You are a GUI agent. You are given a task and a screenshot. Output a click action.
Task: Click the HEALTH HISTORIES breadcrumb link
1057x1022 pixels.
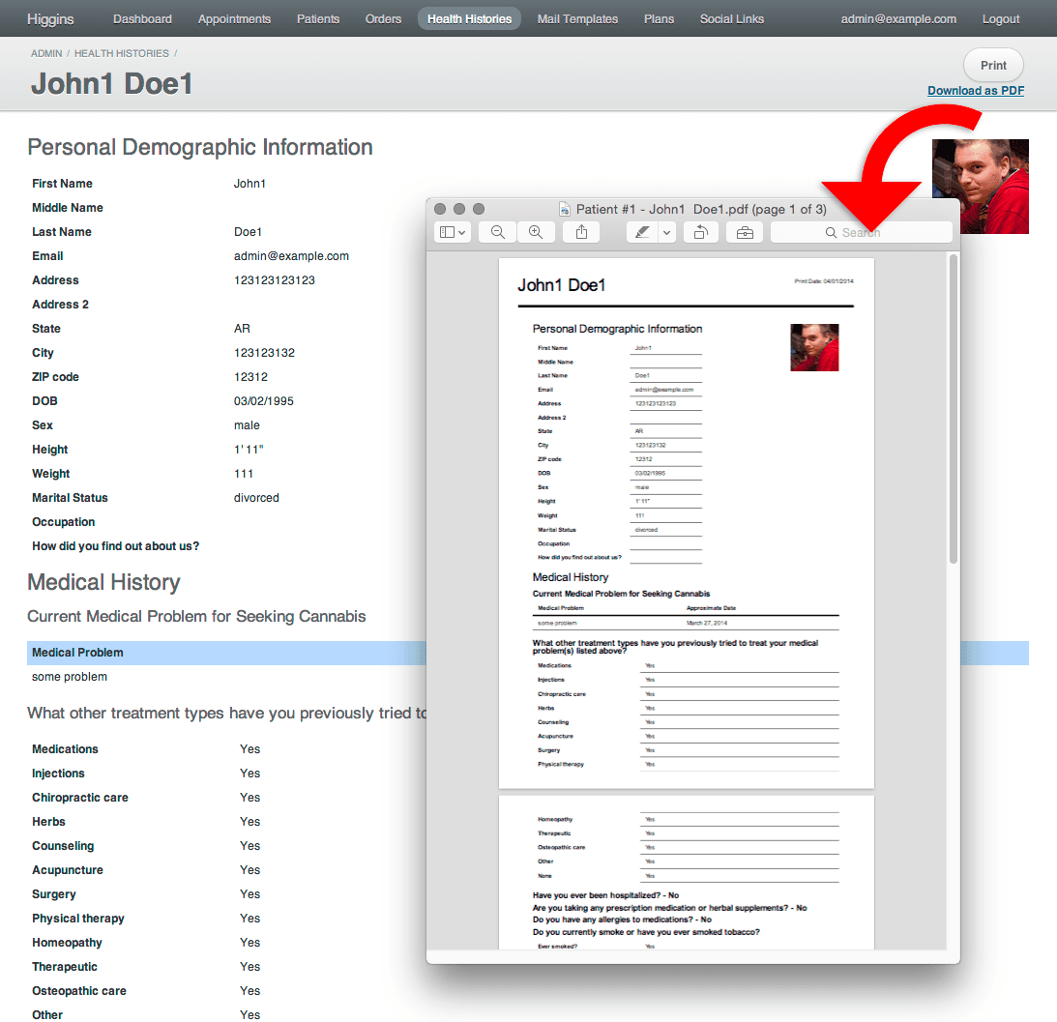click(121, 53)
